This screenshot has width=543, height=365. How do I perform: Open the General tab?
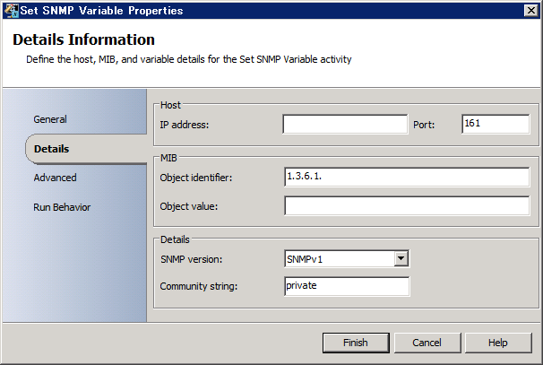[50, 119]
